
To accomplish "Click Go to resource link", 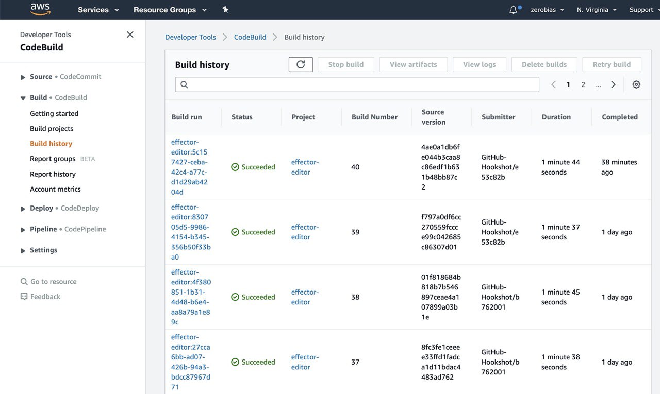I will click(53, 282).
